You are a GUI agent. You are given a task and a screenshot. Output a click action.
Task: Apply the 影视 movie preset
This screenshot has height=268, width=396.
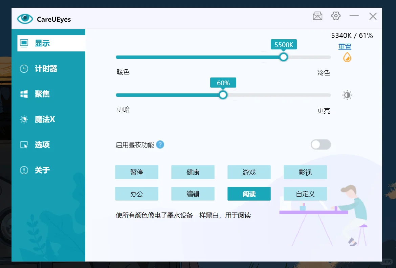pos(305,172)
